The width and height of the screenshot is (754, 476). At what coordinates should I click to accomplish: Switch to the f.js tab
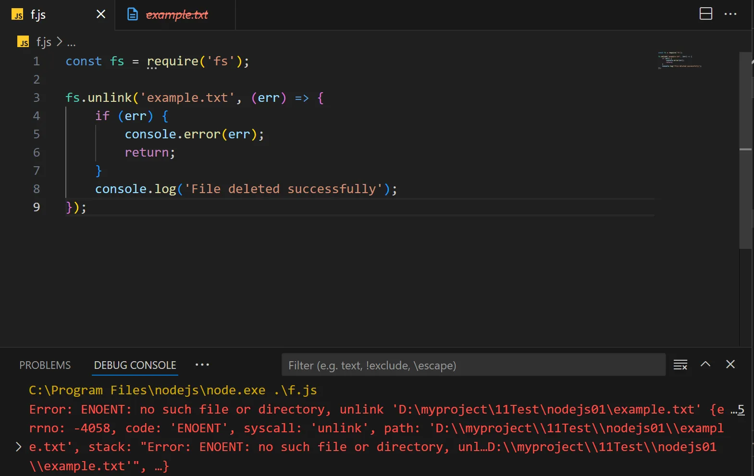(x=57, y=14)
